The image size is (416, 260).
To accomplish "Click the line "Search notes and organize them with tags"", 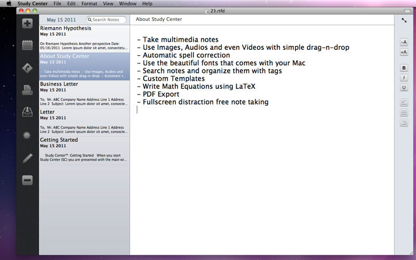I will (210, 71).
